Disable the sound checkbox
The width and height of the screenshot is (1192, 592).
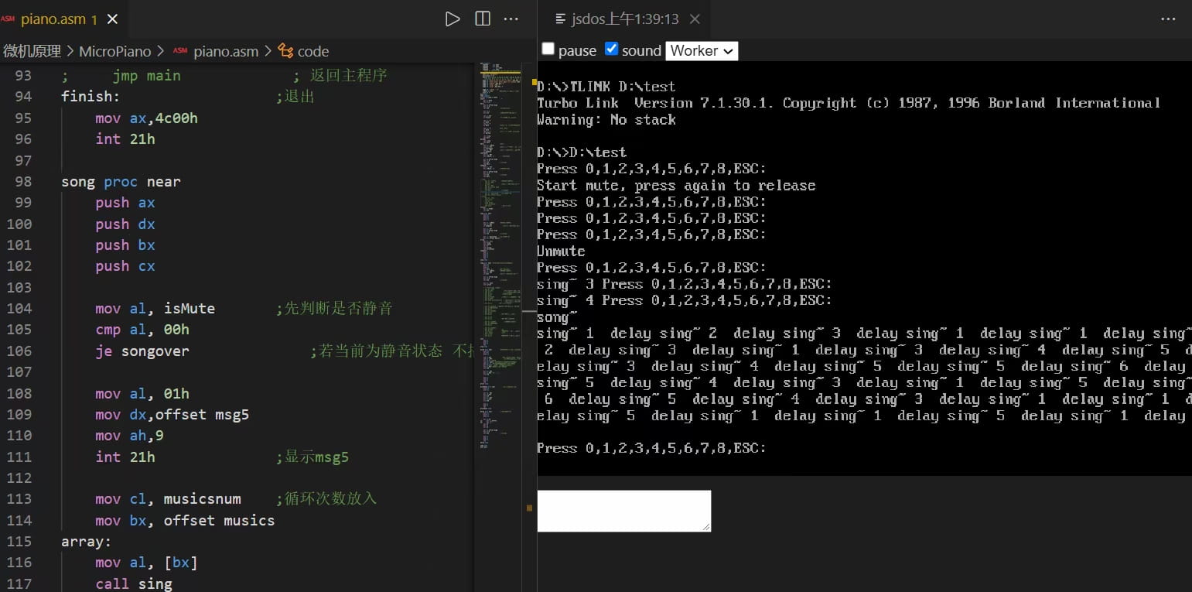[x=611, y=49]
